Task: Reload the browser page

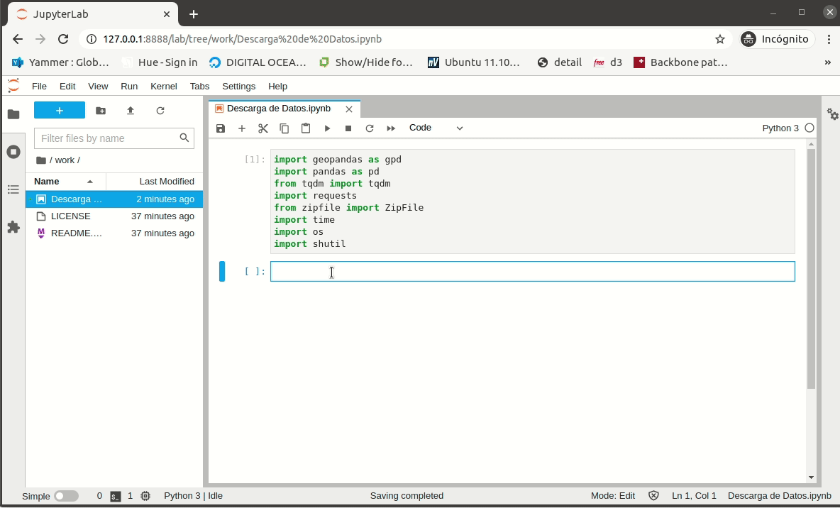Action: (63, 39)
